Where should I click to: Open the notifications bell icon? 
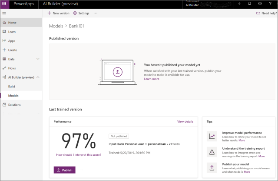(249, 4)
